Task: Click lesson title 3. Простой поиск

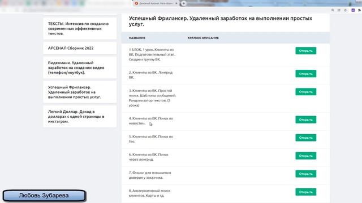Action: pyautogui.click(x=153, y=98)
